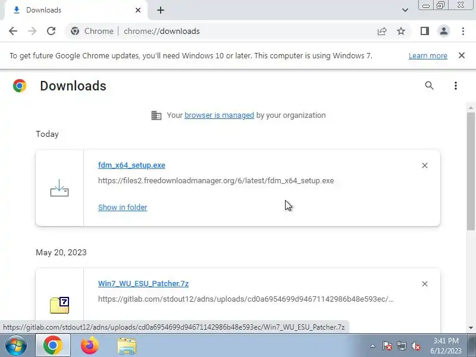Search downloads using the magnifier icon
This screenshot has height=357, width=476.
pos(429,86)
